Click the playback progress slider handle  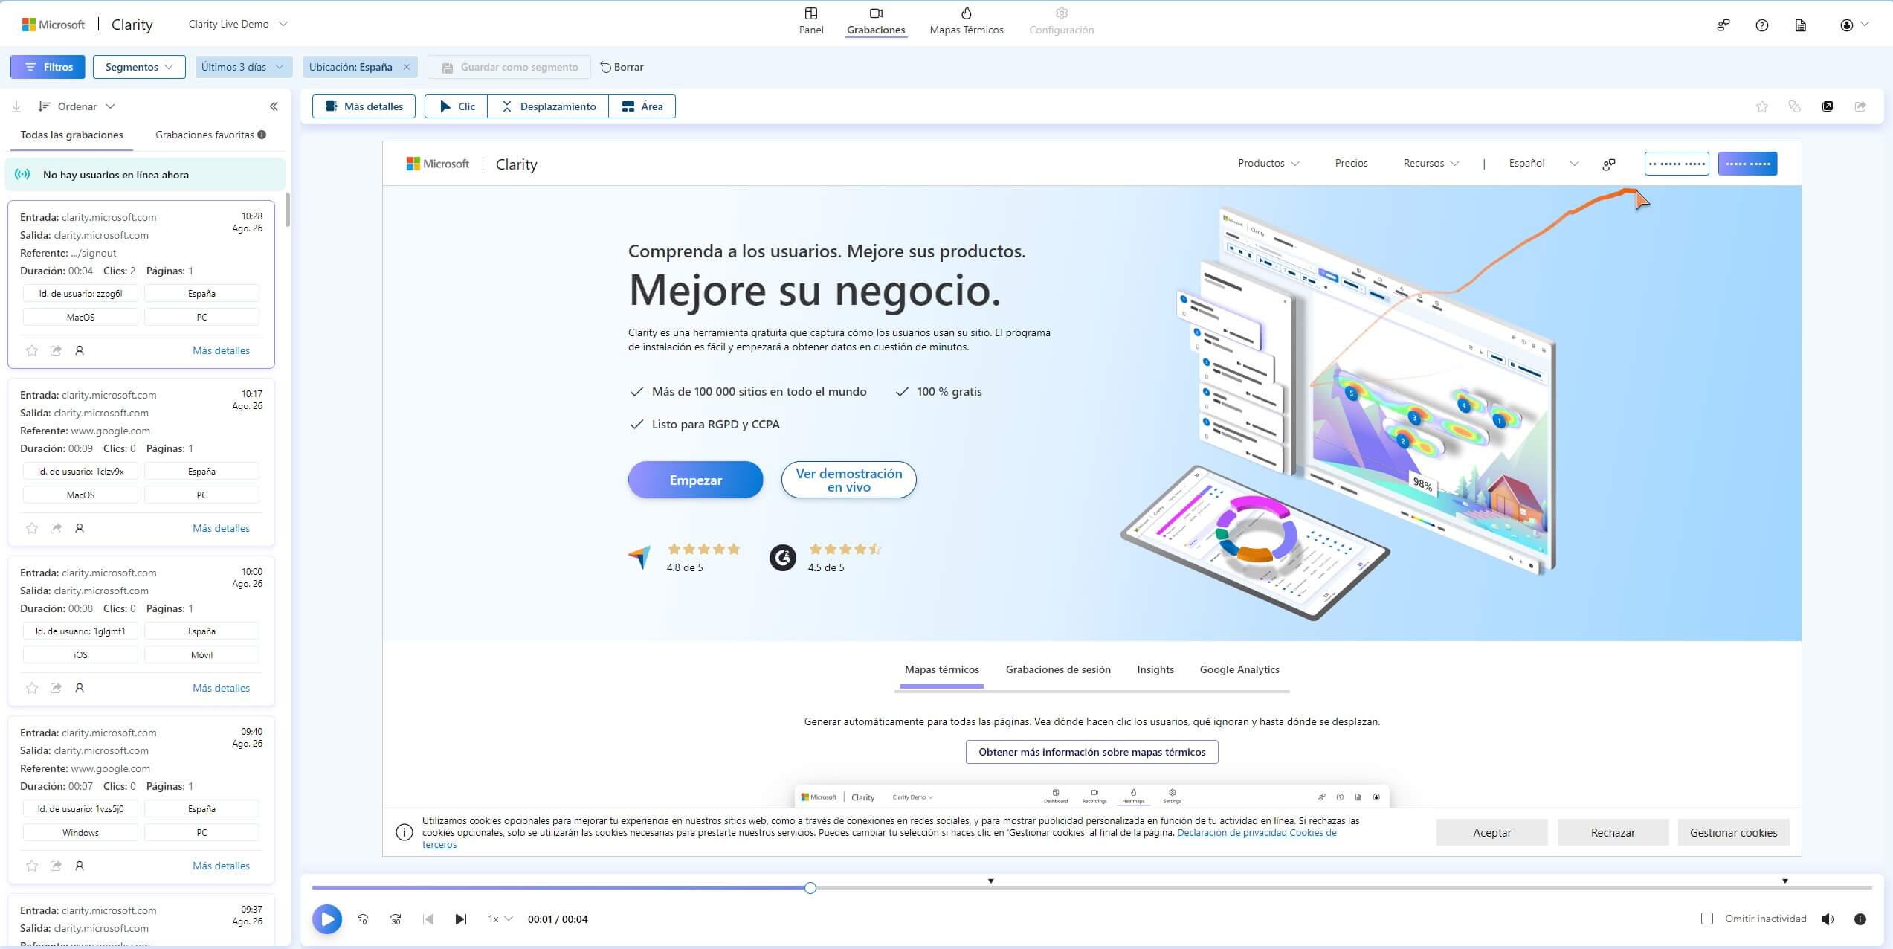pyautogui.click(x=810, y=887)
